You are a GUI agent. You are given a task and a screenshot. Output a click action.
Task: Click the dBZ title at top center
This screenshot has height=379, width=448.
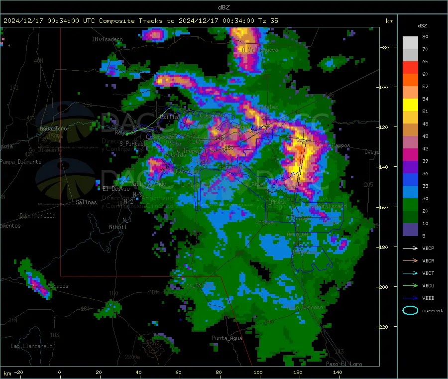pyautogui.click(x=224, y=7)
